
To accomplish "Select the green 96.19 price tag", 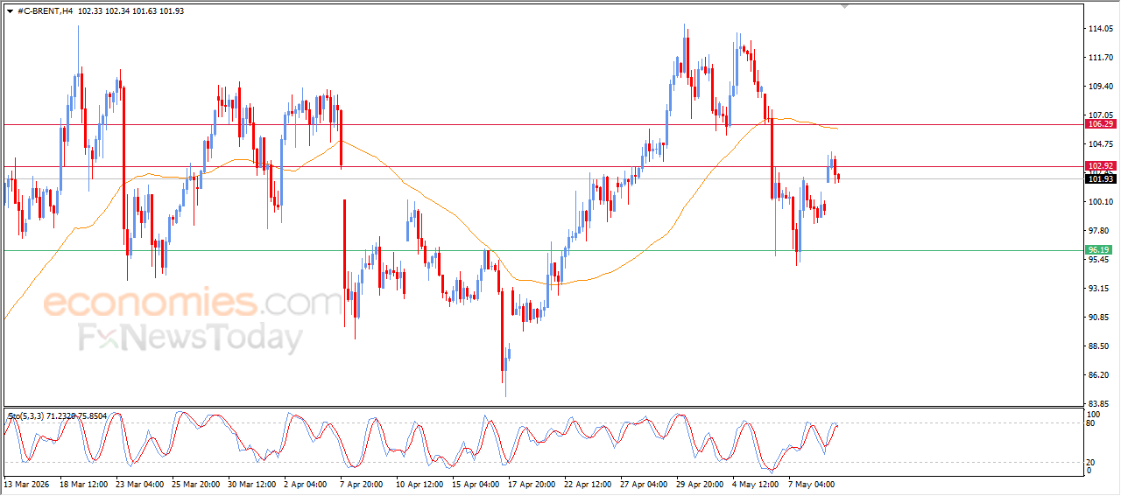I will tap(1098, 250).
